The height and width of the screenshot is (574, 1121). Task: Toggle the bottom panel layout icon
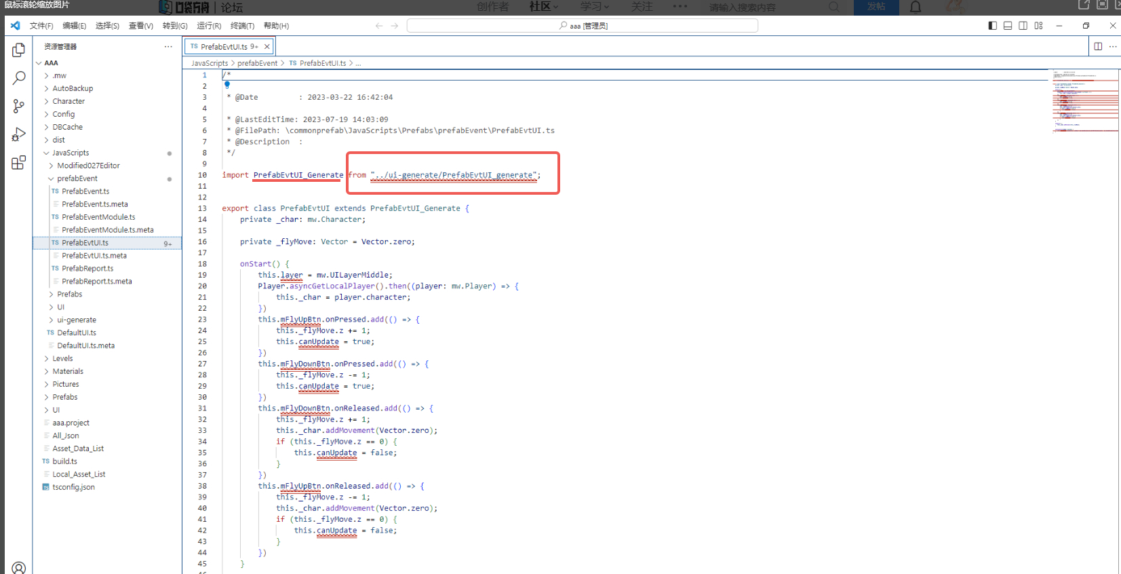[1008, 26]
